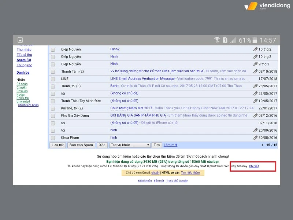Open the attachment icon on the Benit email row
The height and width of the screenshot is (220, 293).
255,86
